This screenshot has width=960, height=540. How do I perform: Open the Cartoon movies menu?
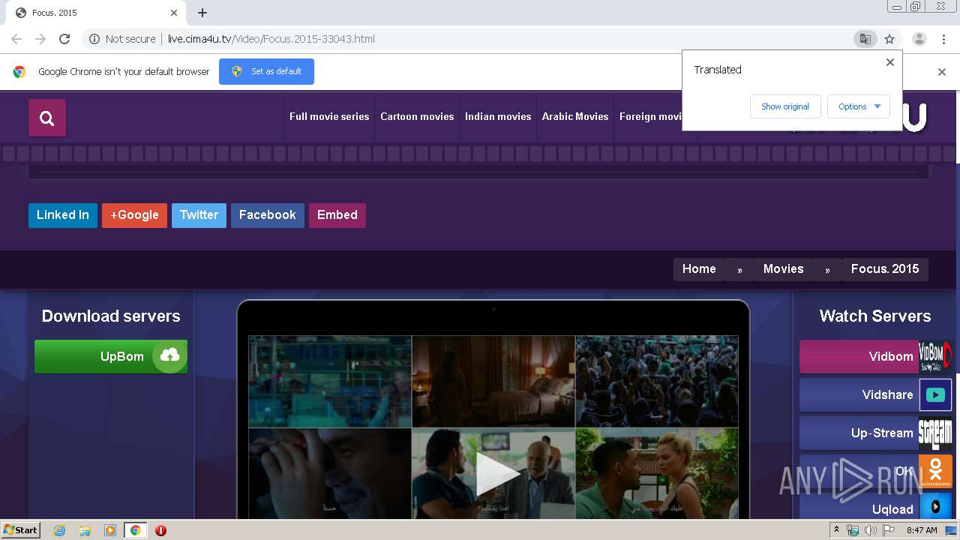417,116
